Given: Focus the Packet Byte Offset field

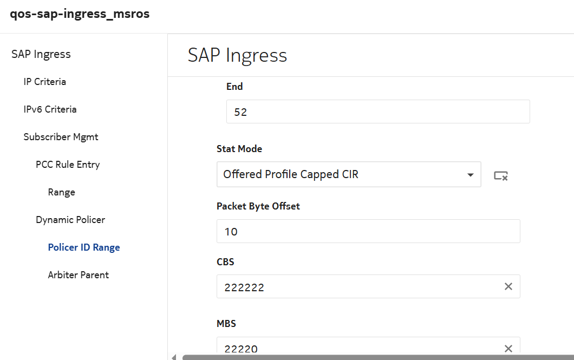Looking at the screenshot, I should pos(368,232).
